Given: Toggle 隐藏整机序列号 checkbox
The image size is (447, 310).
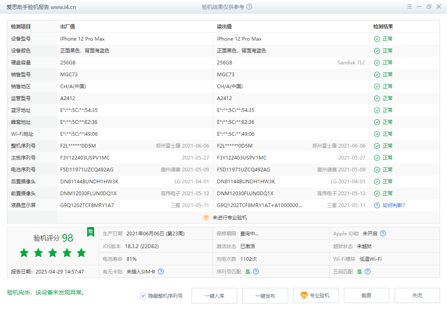Looking at the screenshot, I should (143, 296).
